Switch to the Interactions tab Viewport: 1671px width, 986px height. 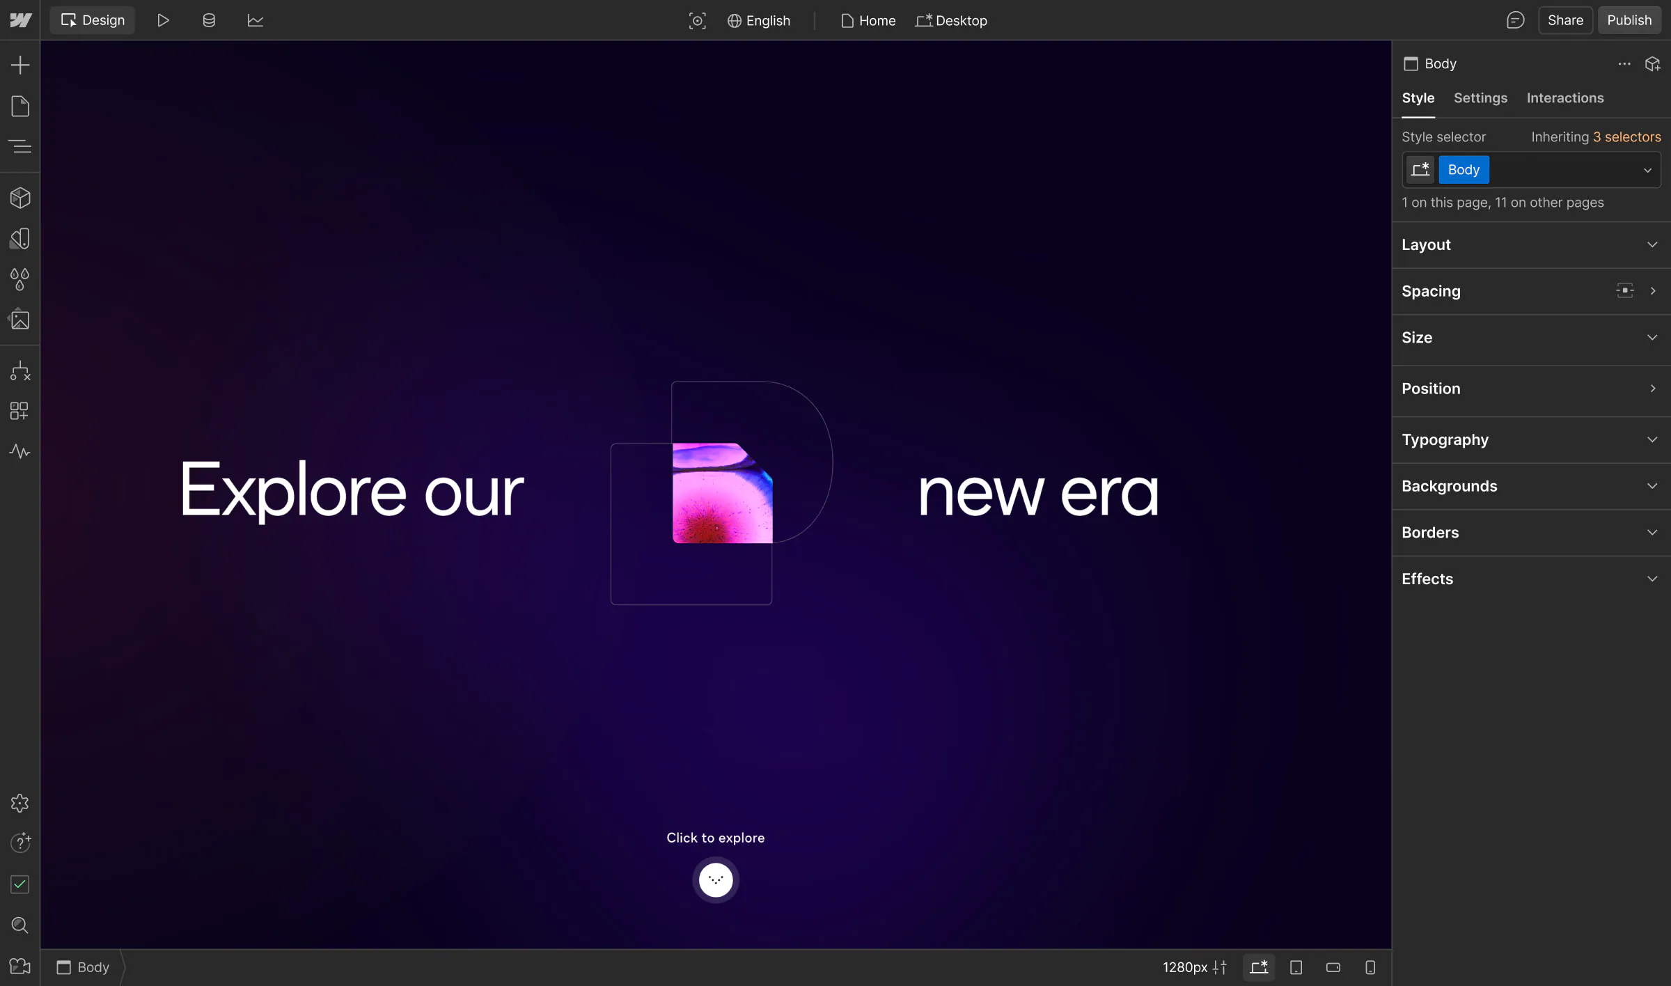1564,98
